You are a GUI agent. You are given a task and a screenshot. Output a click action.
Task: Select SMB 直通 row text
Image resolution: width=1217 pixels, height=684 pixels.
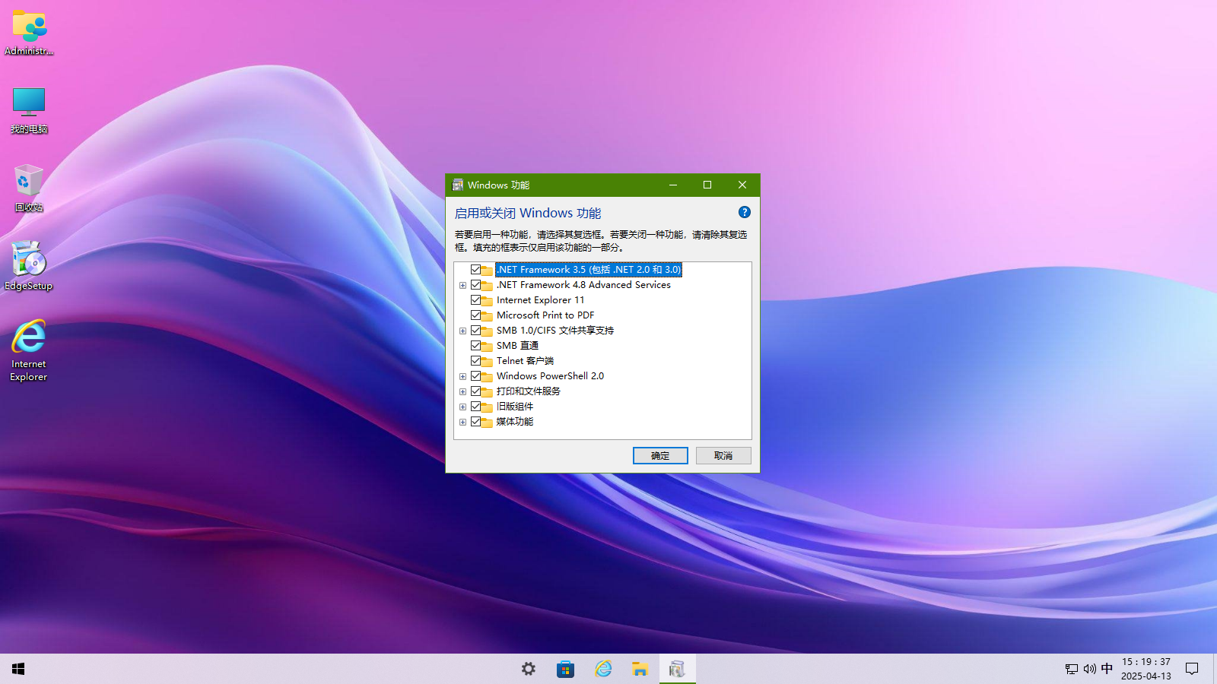[x=517, y=346]
